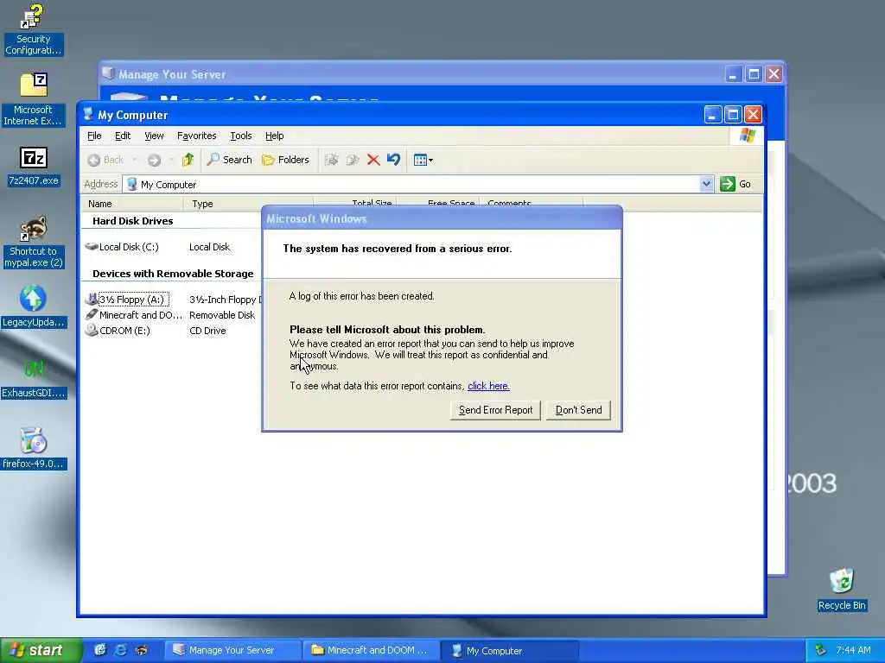Click the Undo toolbar icon
The height and width of the screenshot is (663, 885).
coord(393,160)
